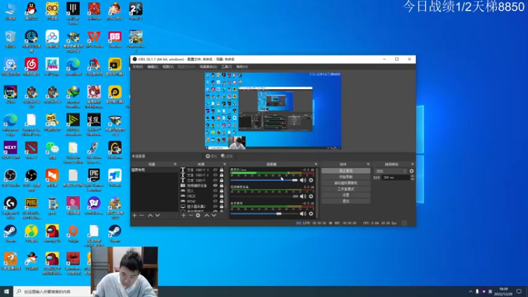This screenshot has width=528, height=297.
Task: Show hidden system tray icons chevron
Action: [x=471, y=292]
